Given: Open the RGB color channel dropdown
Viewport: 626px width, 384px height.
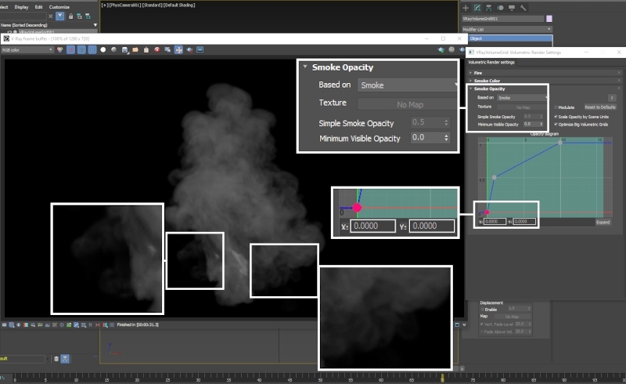Looking at the screenshot, I should pyautogui.click(x=27, y=49).
